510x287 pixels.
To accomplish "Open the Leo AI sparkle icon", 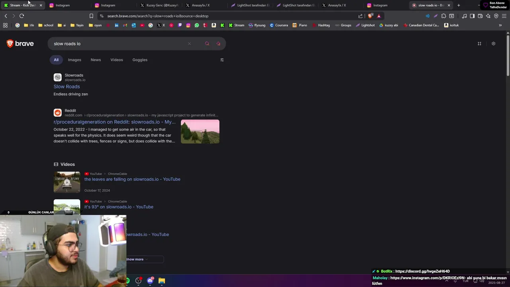I will [488, 16].
